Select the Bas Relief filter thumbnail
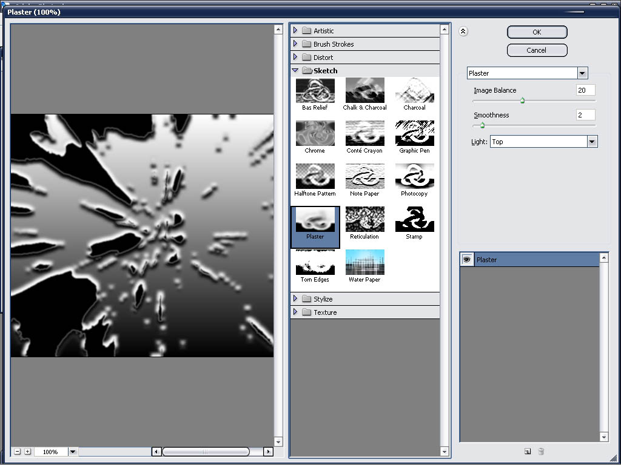621x465 pixels. coord(315,91)
